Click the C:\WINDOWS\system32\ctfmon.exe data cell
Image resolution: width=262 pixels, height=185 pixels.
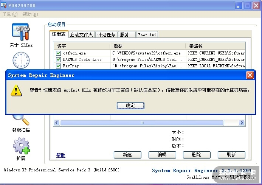[x=146, y=53]
